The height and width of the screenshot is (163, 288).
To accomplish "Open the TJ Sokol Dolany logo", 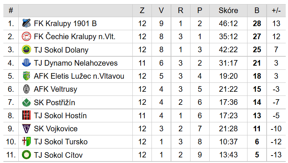I will point(26,50).
